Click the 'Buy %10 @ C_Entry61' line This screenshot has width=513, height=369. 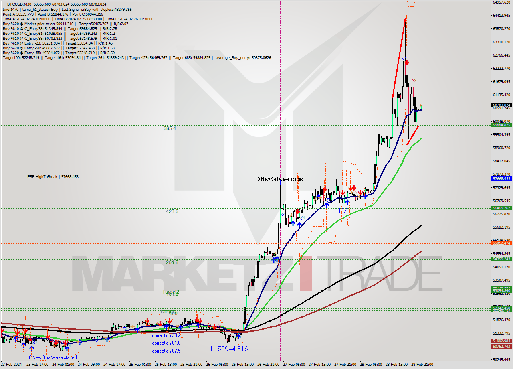pos(59,33)
